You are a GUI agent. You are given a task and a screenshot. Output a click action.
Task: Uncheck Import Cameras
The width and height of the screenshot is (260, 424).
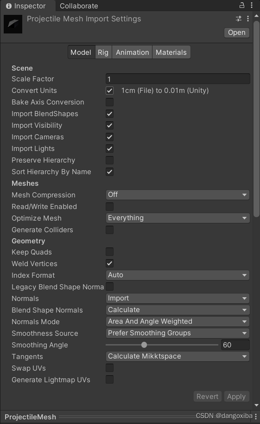tap(110, 137)
